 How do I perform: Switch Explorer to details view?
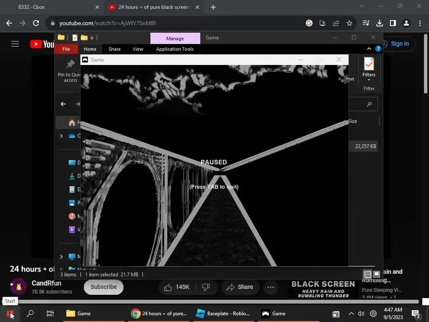tap(367, 274)
